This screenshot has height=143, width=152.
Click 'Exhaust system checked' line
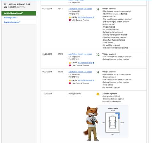(x=112, y=32)
